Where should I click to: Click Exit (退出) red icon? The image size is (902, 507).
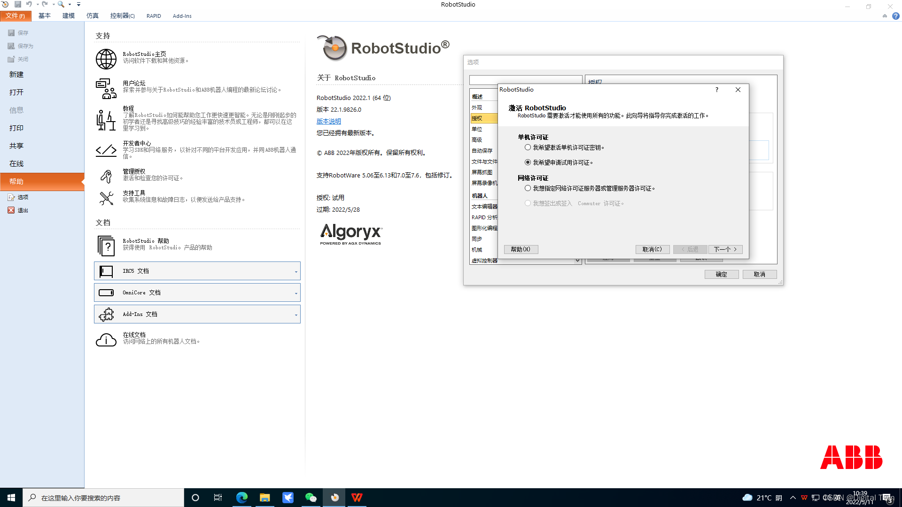click(11, 210)
